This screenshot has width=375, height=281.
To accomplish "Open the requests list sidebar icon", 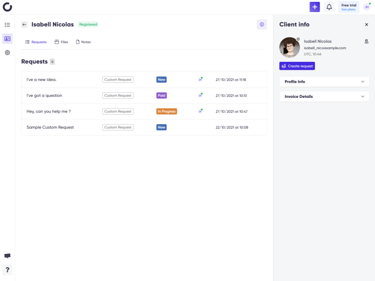I will point(7,25).
